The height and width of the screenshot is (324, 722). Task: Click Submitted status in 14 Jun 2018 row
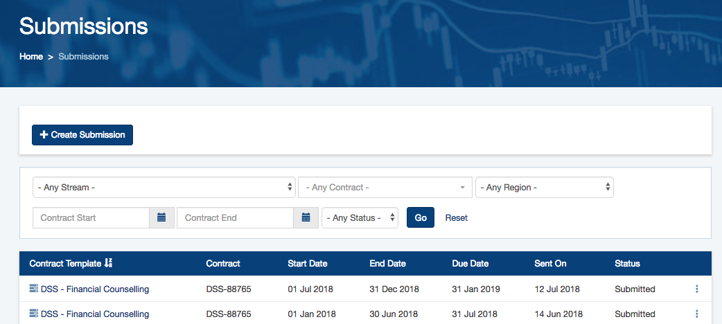pyautogui.click(x=635, y=314)
